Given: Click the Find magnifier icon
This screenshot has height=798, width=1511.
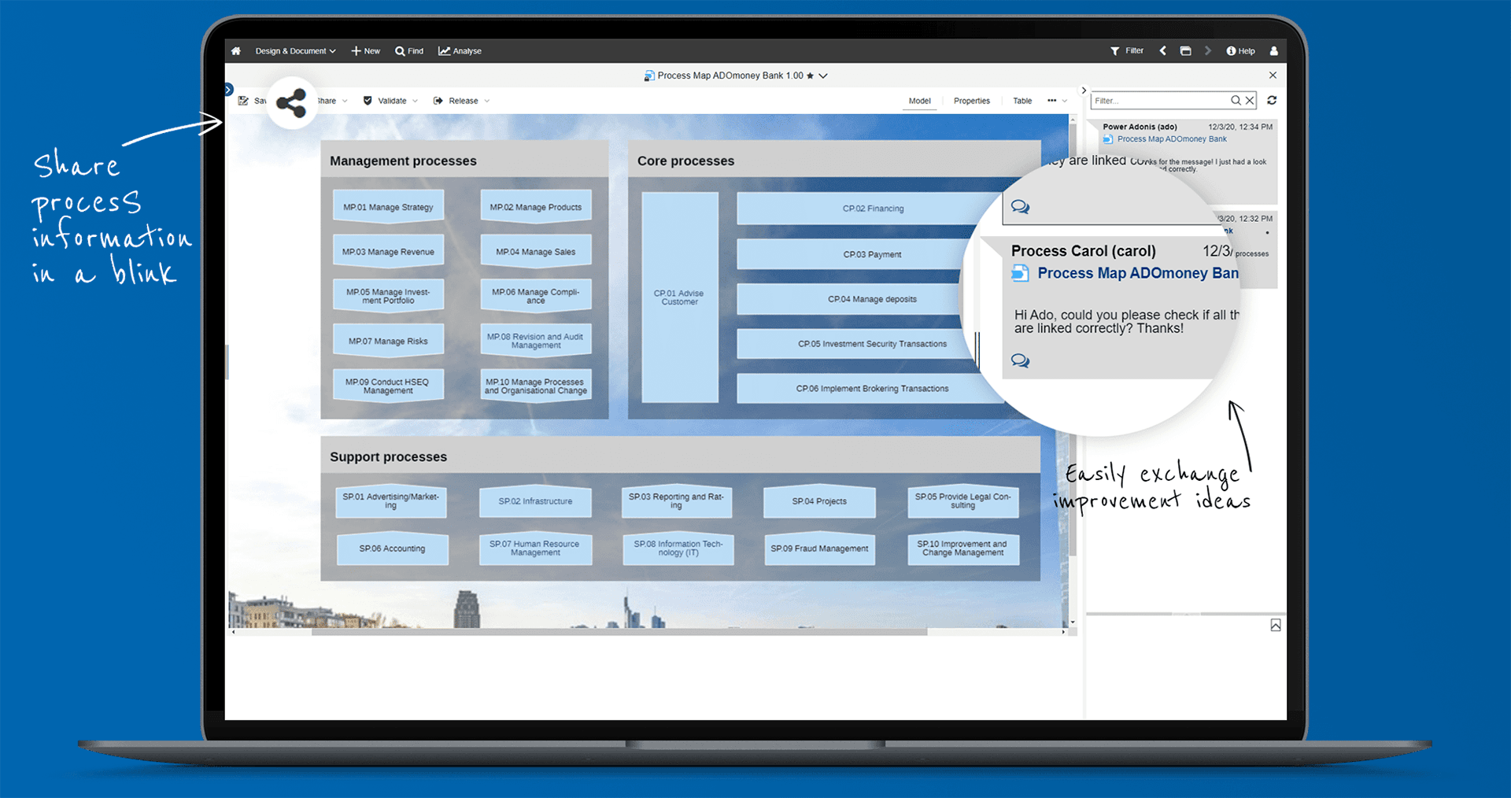Looking at the screenshot, I should pos(400,50).
